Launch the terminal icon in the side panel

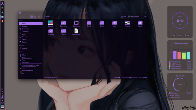pos(2,8)
